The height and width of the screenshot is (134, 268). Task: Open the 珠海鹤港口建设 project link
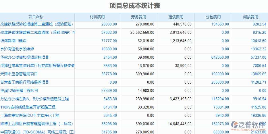click(14, 41)
